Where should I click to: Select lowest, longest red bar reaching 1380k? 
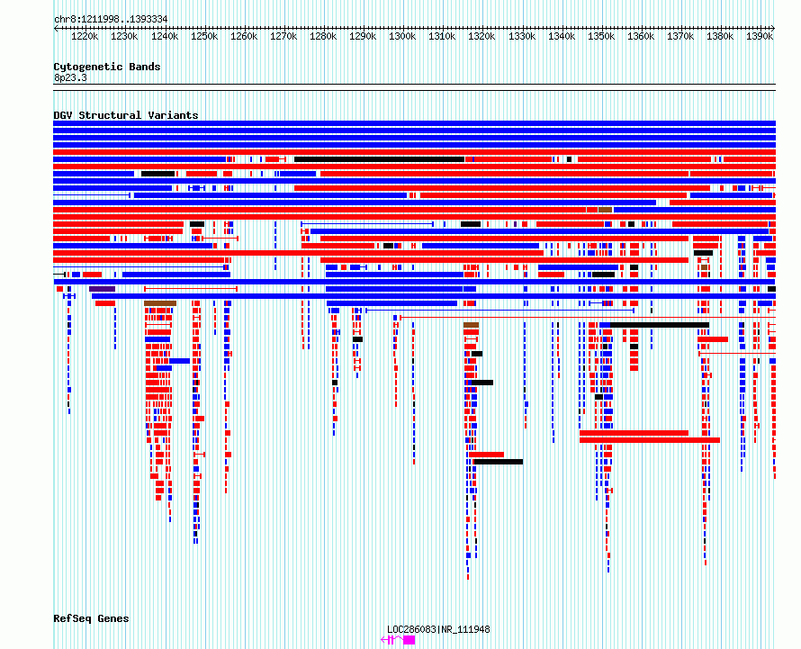tap(650, 440)
